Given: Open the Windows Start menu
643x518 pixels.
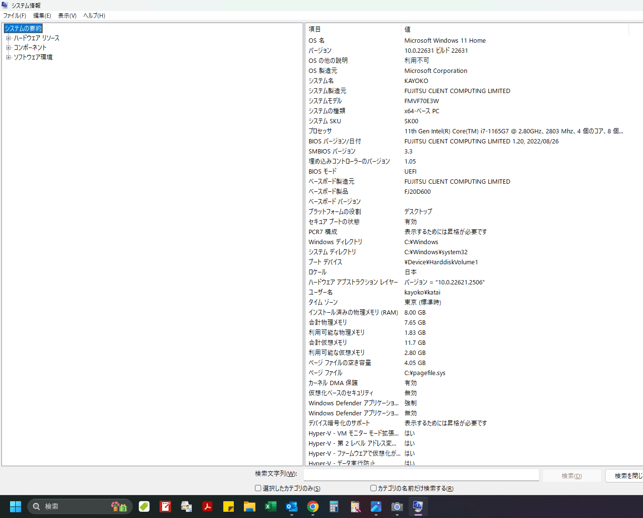Looking at the screenshot, I should coord(16,506).
